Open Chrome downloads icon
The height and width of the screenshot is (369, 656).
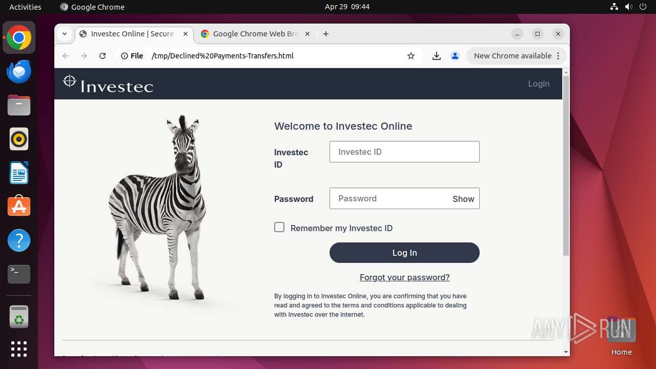(437, 56)
